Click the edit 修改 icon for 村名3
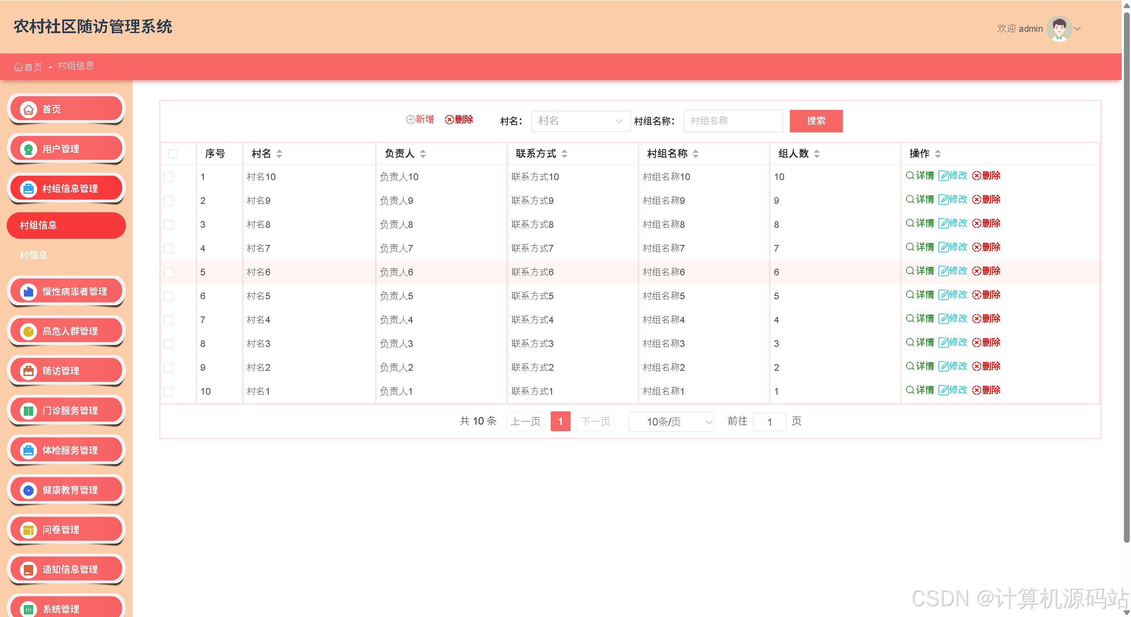The image size is (1131, 617). (x=943, y=342)
